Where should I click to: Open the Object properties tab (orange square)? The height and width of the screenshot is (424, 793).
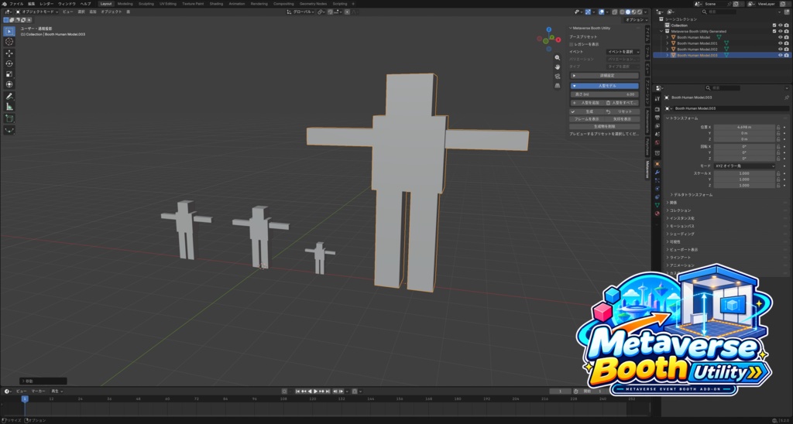[657, 164]
